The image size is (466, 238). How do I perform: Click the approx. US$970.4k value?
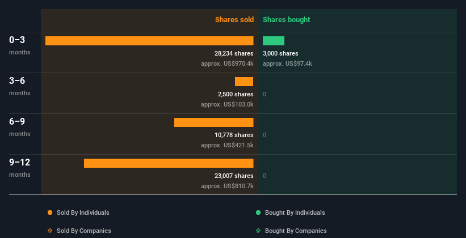click(x=227, y=64)
